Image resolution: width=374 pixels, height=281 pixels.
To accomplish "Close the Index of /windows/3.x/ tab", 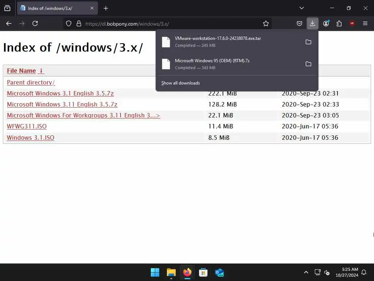I will pos(92,8).
